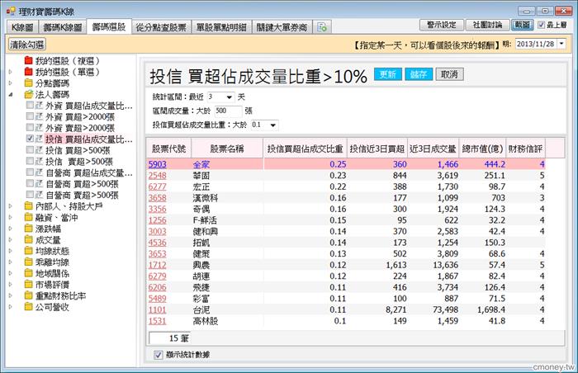Sort by the 股票代號 column header
The width and height of the screenshot is (578, 373).
(168, 149)
